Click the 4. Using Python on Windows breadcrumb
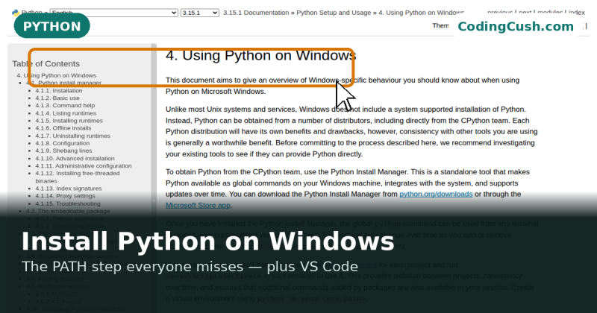The image size is (597, 313). [421, 13]
